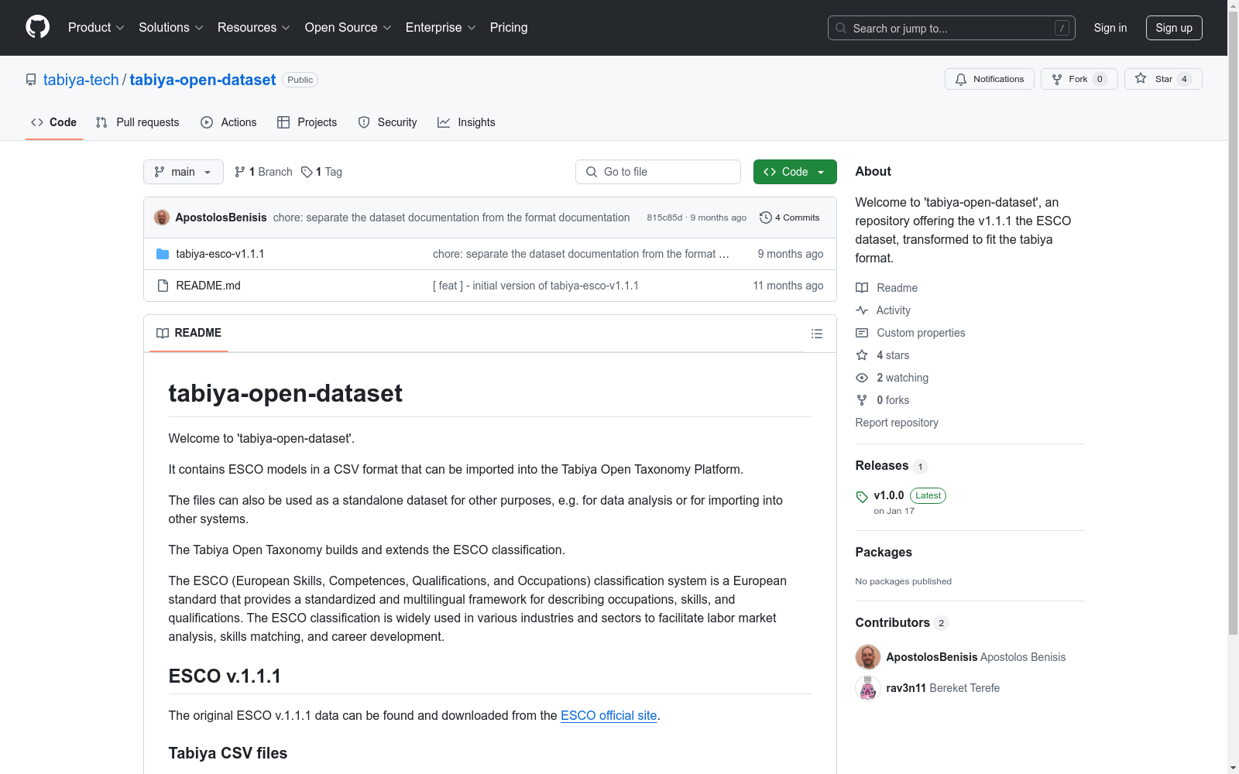Expand the Resources menu
Viewport: 1239px width, 774px height.
click(x=254, y=27)
